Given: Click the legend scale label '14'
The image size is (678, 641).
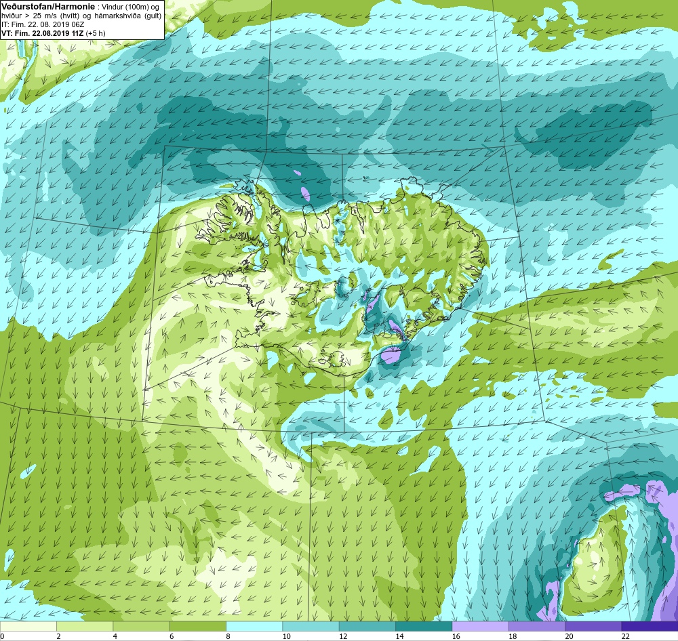Looking at the screenshot, I should point(399,636).
